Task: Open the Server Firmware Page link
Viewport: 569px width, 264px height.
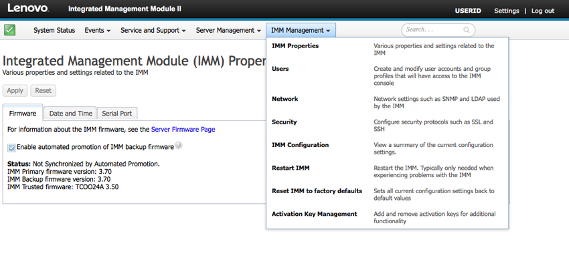Action: 183,129
